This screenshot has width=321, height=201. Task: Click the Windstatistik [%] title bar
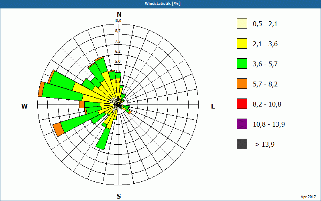tap(160, 4)
